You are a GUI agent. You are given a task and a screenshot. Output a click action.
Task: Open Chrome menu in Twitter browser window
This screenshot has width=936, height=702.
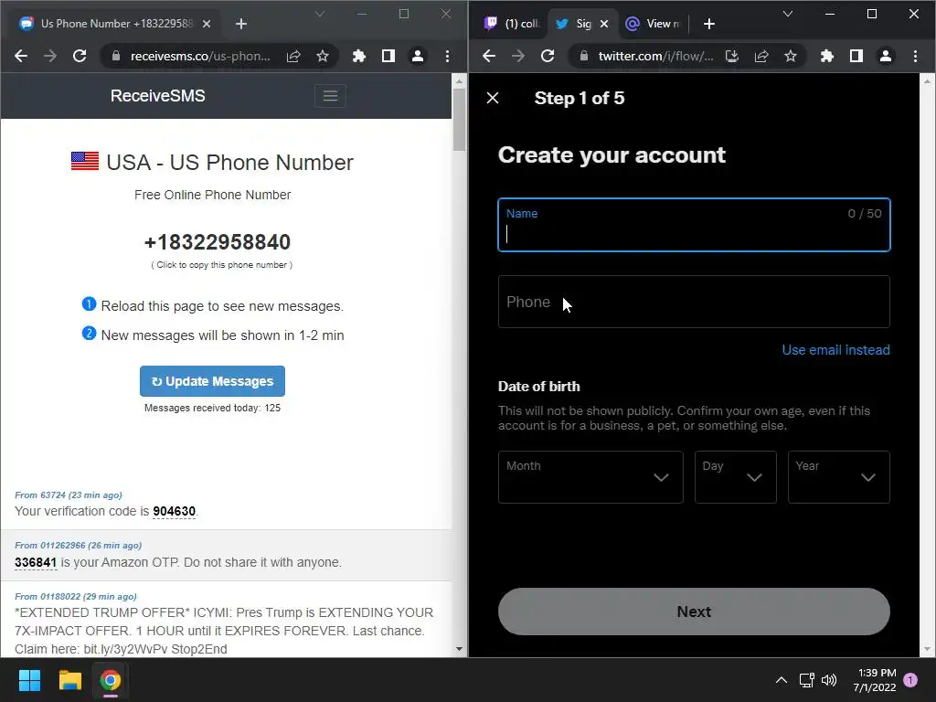(x=915, y=56)
